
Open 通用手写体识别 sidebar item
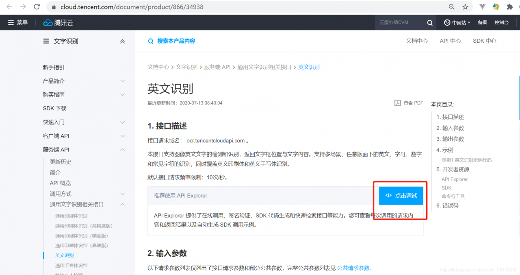click(71, 265)
